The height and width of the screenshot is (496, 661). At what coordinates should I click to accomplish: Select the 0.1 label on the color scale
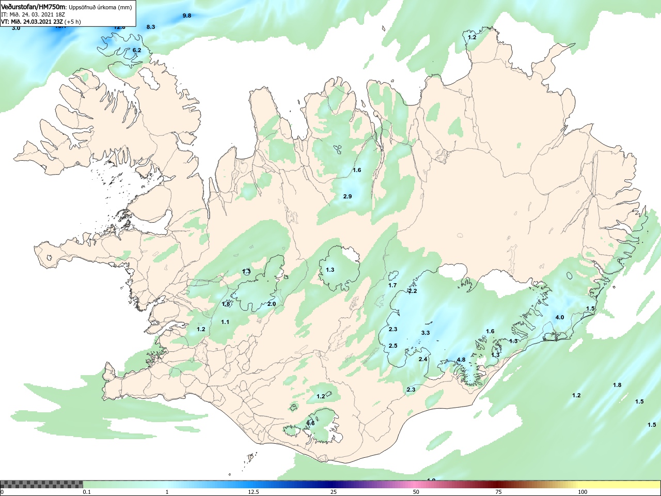(x=87, y=492)
